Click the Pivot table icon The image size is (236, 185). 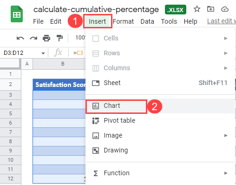96,121
